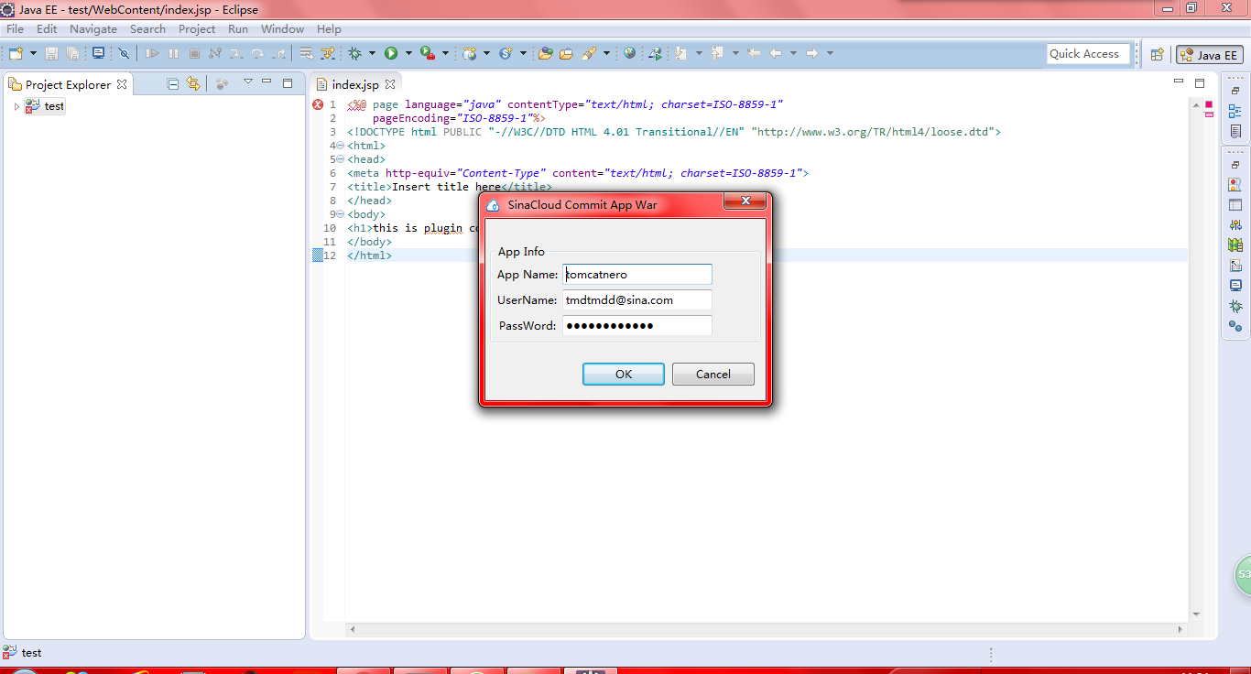Open the Window menu
The height and width of the screenshot is (674, 1251).
coord(282,29)
